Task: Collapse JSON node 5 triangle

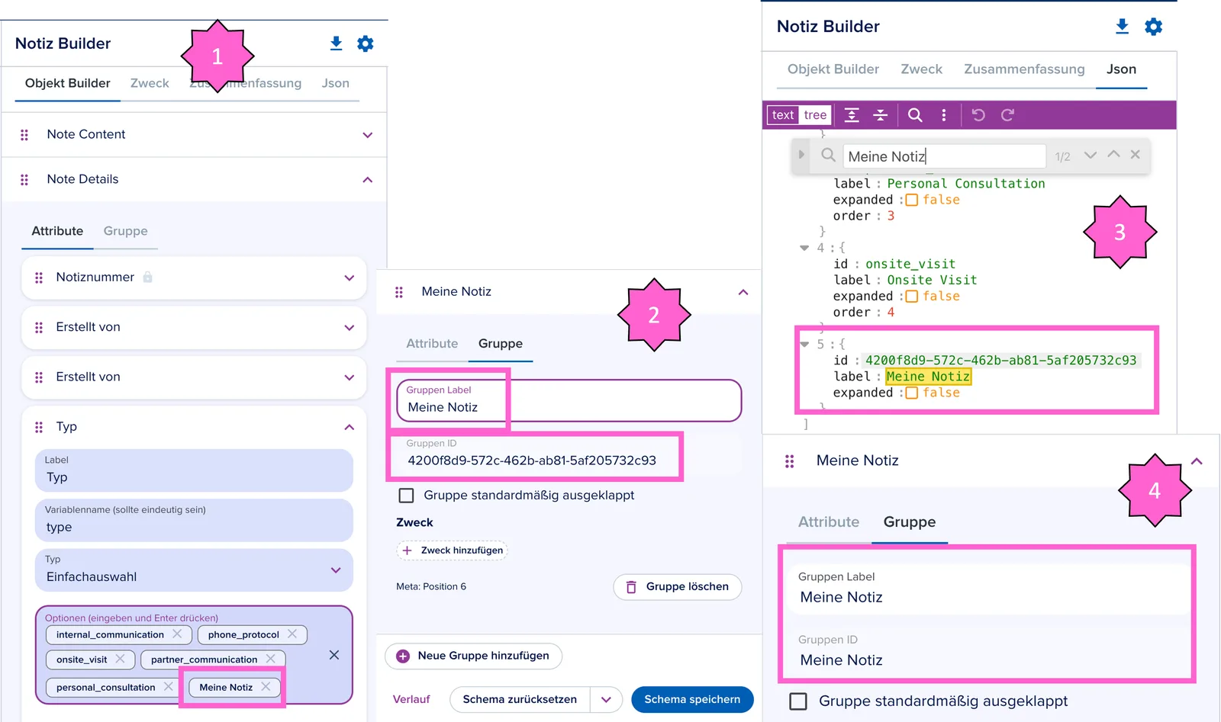Action: pos(804,345)
